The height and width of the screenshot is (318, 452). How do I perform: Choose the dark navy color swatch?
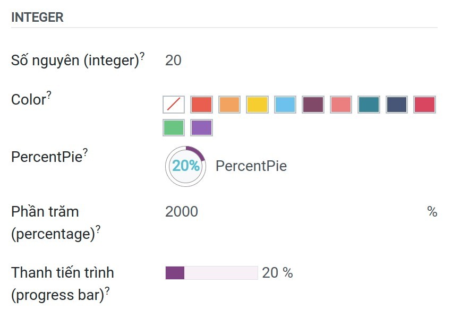click(x=397, y=104)
